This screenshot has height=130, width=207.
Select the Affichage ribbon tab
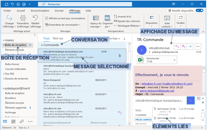[75, 11]
